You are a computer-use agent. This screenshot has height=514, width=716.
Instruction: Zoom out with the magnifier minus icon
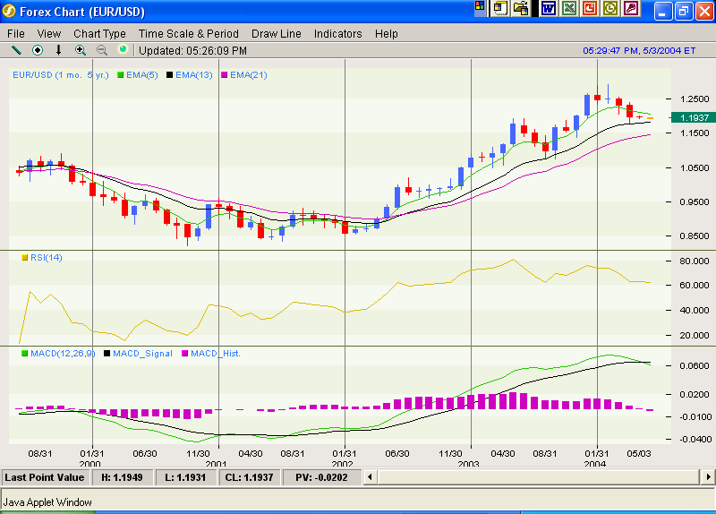coord(102,50)
